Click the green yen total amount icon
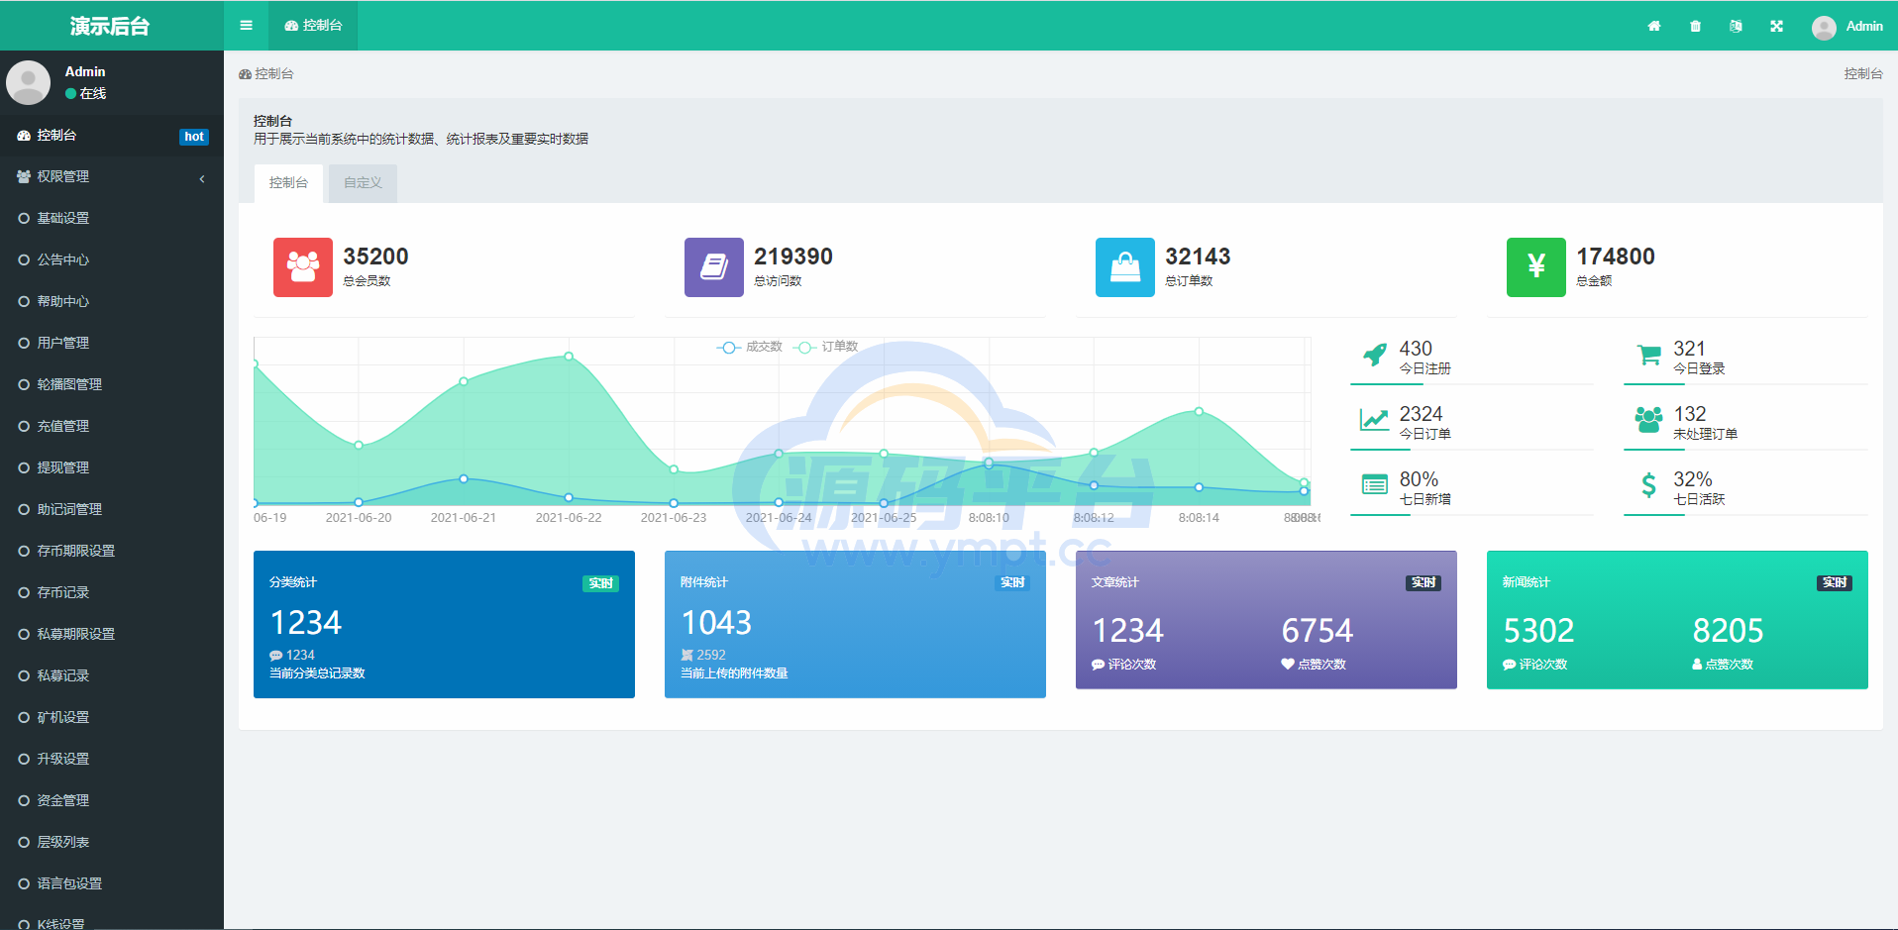The image size is (1898, 930). (1535, 267)
